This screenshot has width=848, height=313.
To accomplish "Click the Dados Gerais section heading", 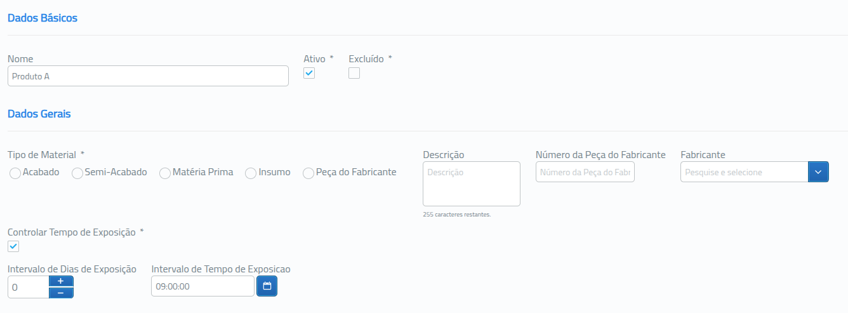I will click(39, 114).
